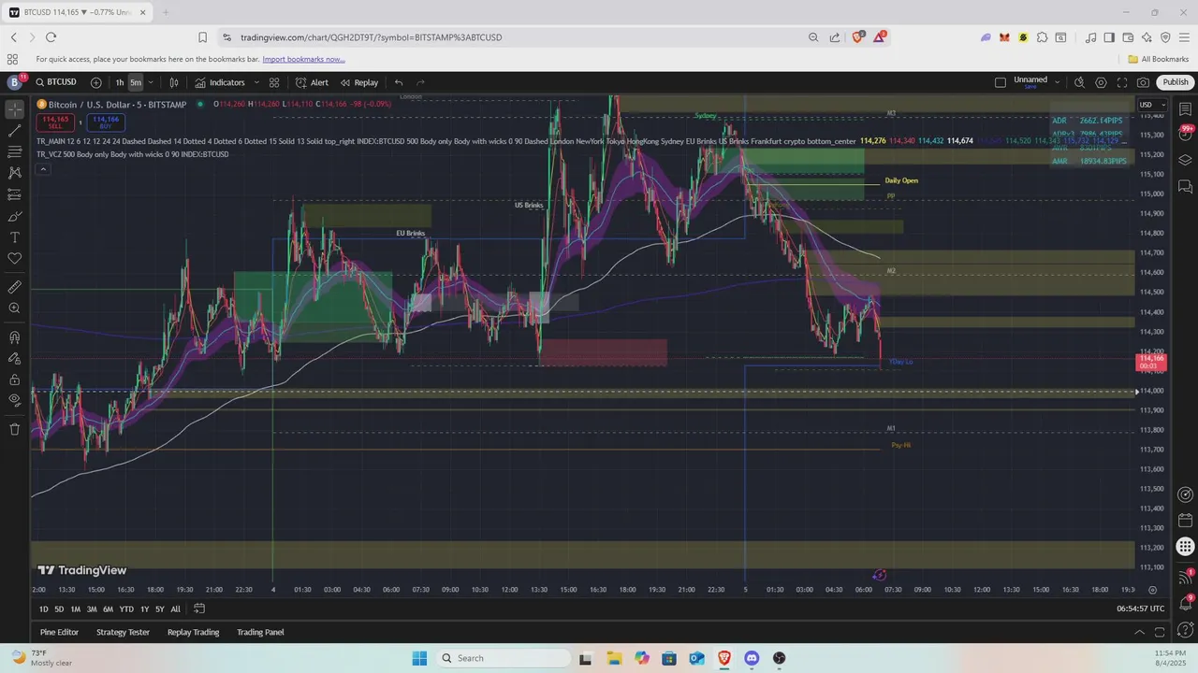Open the Fibonacci retracement tool group
The height and width of the screenshot is (673, 1198).
coord(14,151)
